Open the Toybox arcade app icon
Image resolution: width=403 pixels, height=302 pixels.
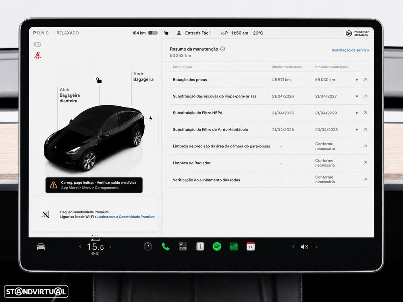coord(183,246)
